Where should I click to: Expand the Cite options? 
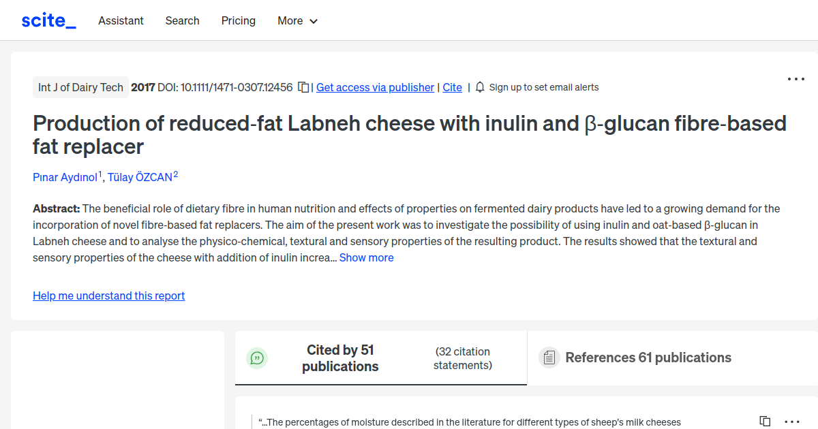(x=452, y=87)
